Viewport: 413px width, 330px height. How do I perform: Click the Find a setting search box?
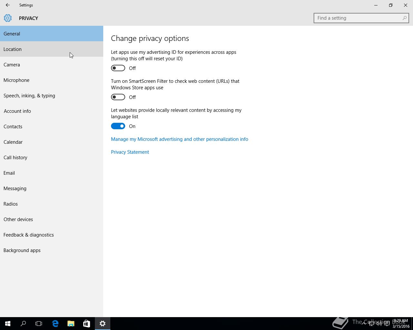(361, 18)
